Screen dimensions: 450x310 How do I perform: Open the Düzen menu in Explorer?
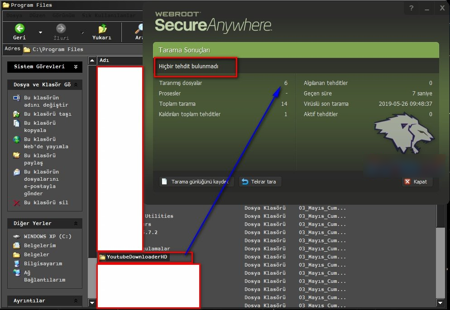coord(37,15)
